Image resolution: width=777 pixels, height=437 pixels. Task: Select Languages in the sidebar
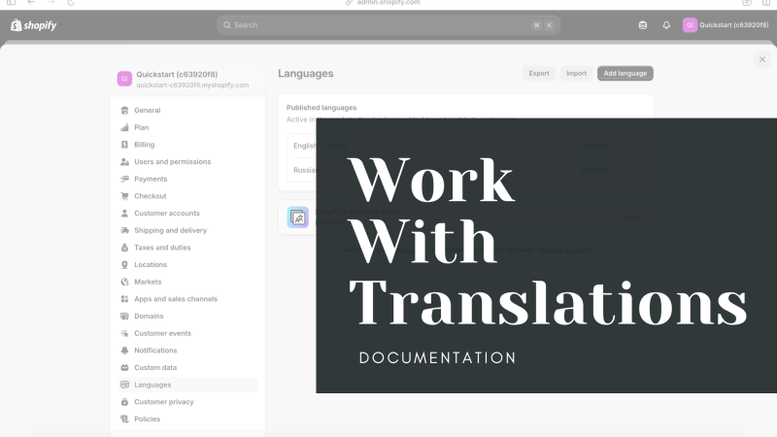coord(187,385)
